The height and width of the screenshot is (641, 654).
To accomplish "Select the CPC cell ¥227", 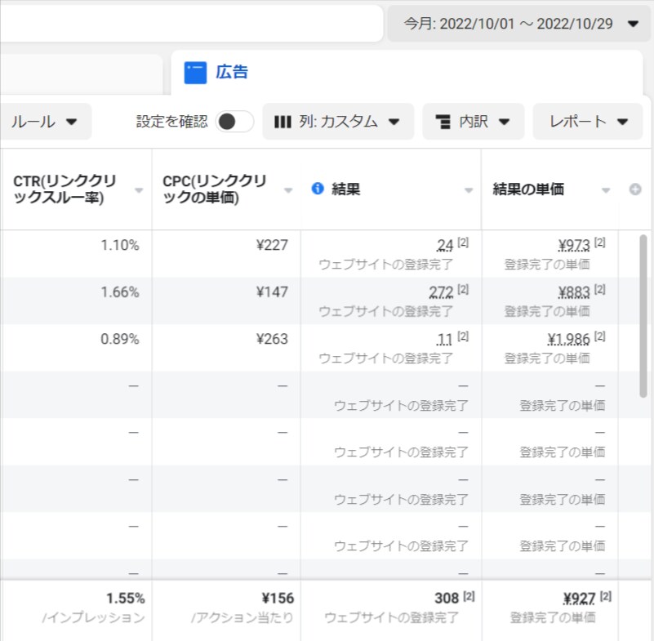I will tap(272, 245).
